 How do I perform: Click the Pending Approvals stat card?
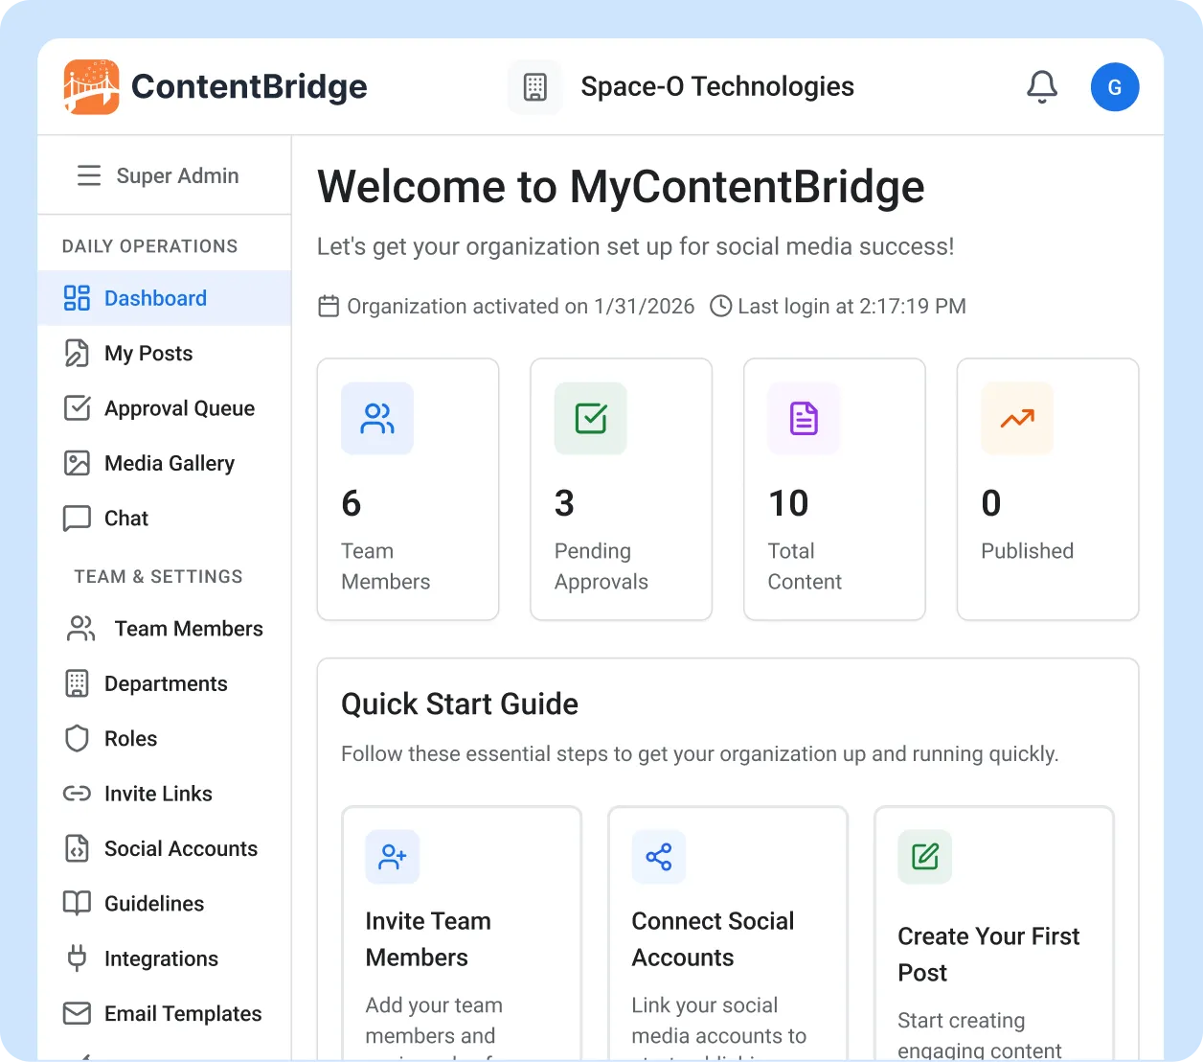[621, 489]
